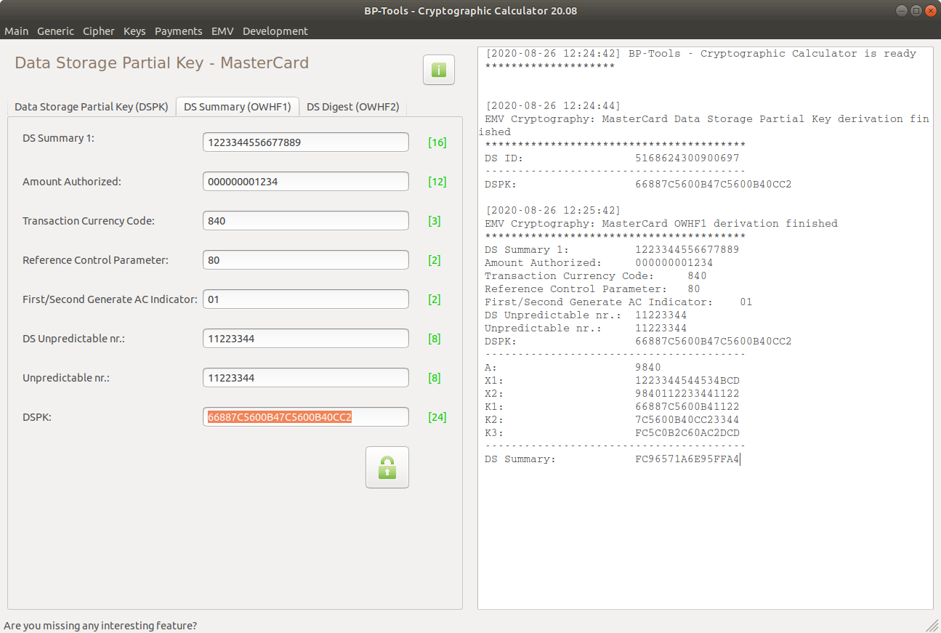Switch to DS Digest (OWHF2) tab
The image size is (941, 633).
pyautogui.click(x=352, y=107)
